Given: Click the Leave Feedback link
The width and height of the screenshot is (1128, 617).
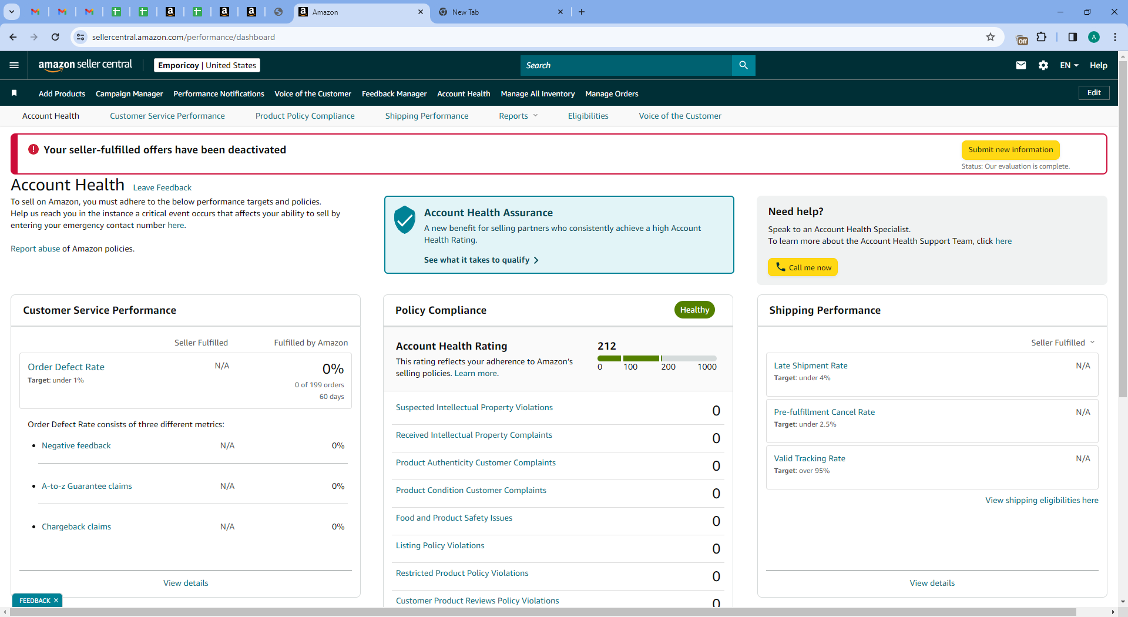Looking at the screenshot, I should pyautogui.click(x=162, y=187).
